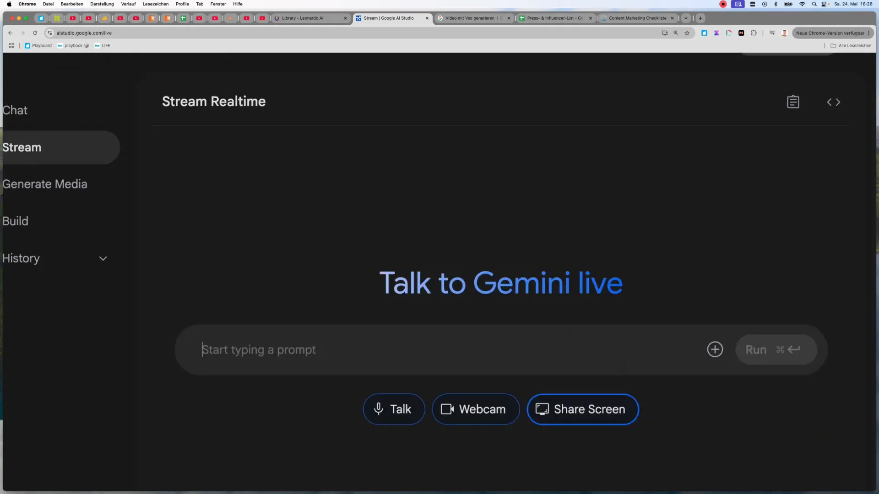Image resolution: width=879 pixels, height=494 pixels.
Task: Open the Datei menu
Action: tap(48, 4)
